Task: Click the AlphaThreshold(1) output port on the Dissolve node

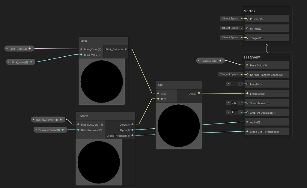Action: (132, 136)
